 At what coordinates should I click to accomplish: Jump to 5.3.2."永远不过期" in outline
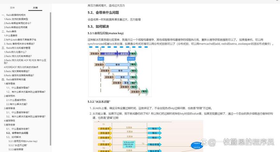[x=18, y=145]
